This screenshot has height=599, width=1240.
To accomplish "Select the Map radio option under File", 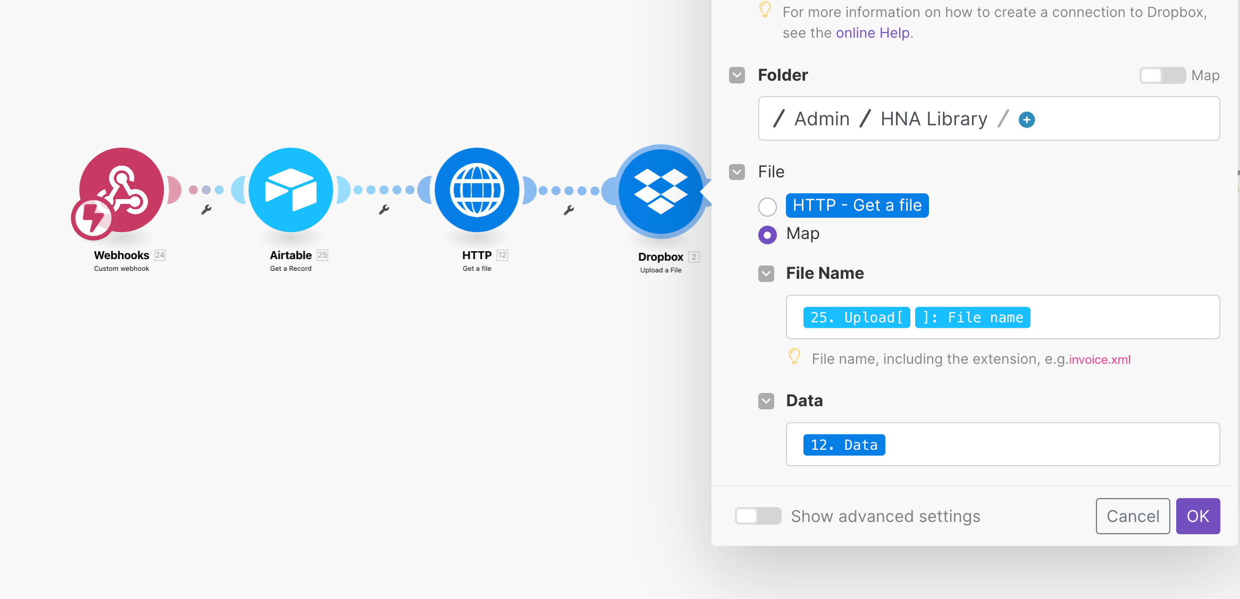I will coord(767,235).
